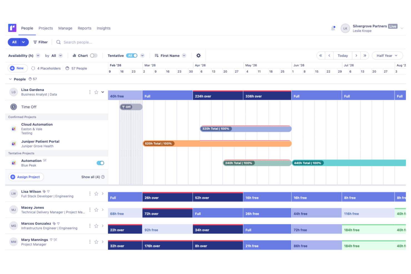411x274 pixels.
Task: Open the Half Year range dropdown
Action: click(x=387, y=56)
